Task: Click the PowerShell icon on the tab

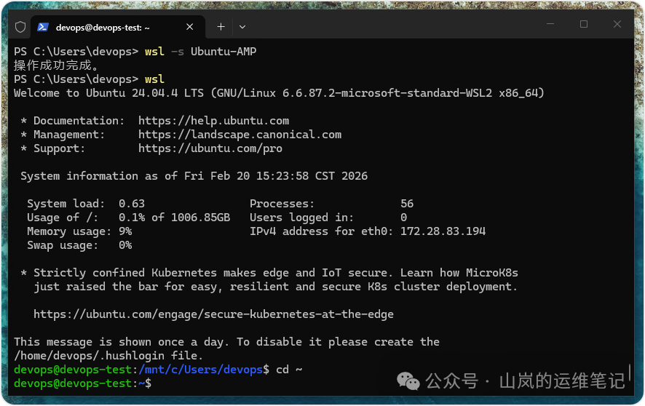Action: pos(43,27)
